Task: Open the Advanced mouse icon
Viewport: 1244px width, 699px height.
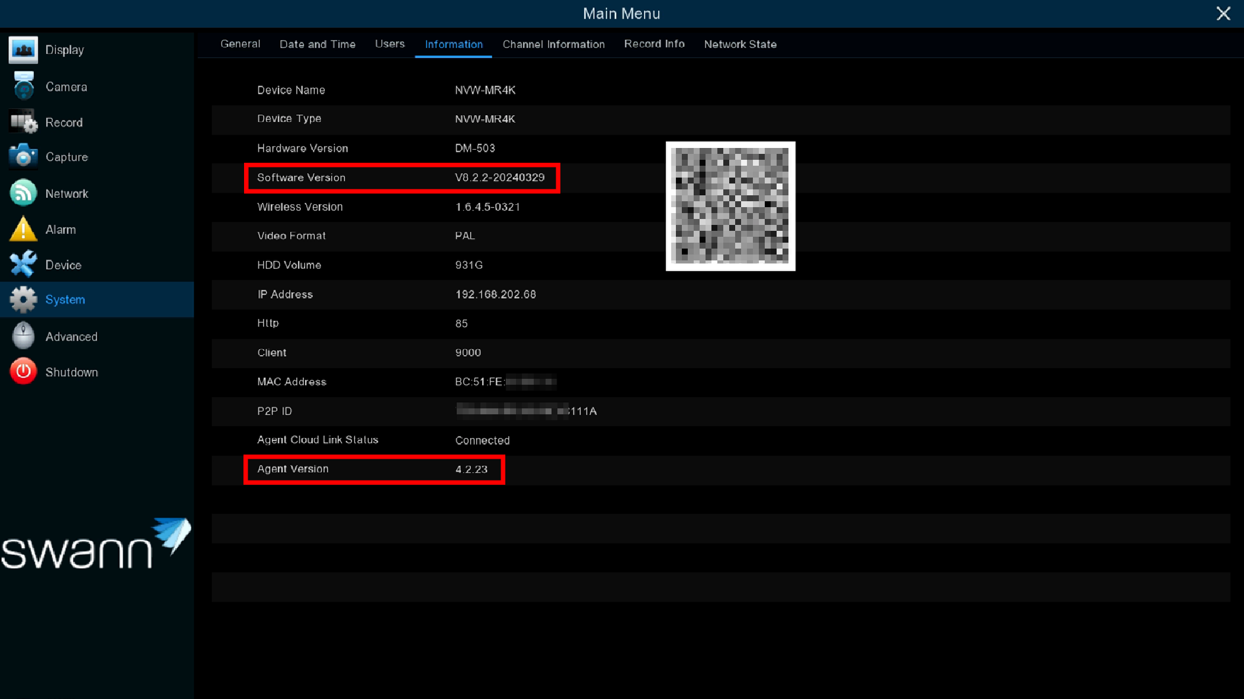Action: [23, 336]
